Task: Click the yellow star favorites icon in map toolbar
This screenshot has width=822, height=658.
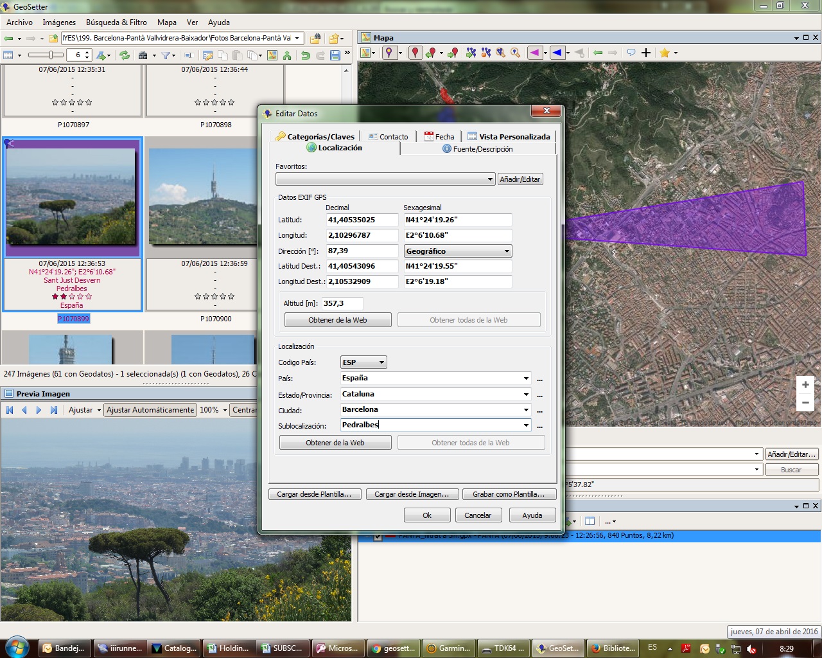Action: pyautogui.click(x=665, y=53)
